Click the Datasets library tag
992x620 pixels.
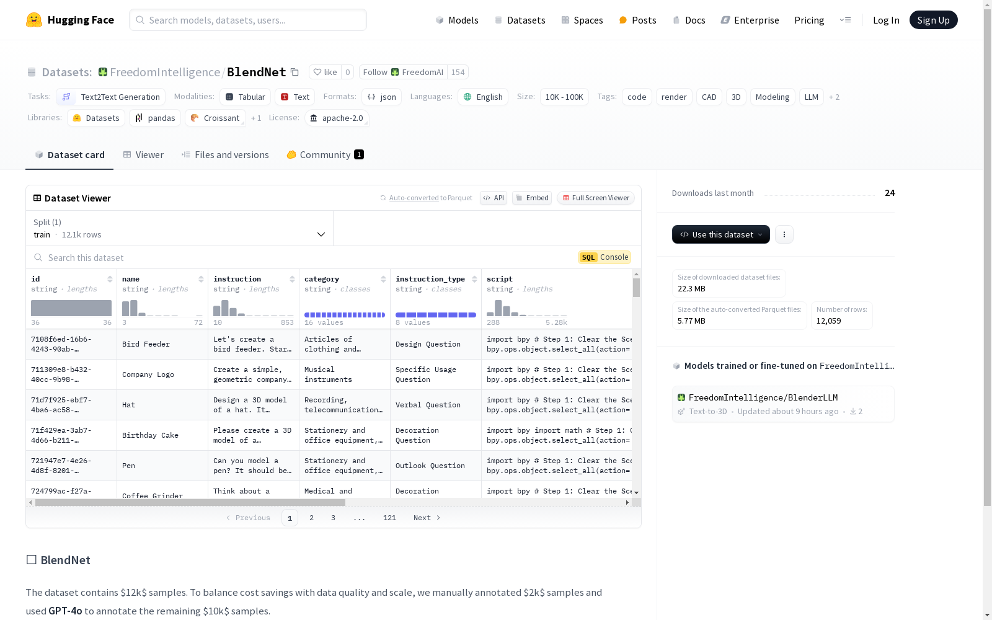point(96,118)
